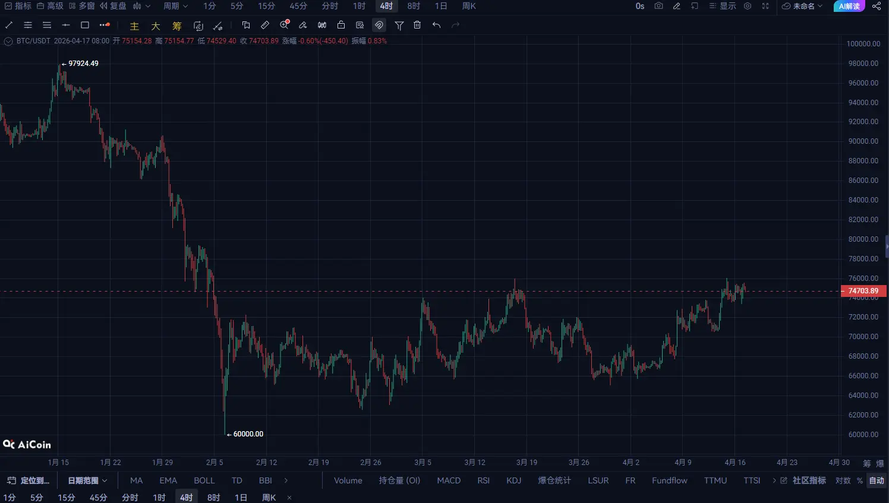Close the bottom timeframe bar
Screen dimensions: 889x503
pyautogui.click(x=289, y=498)
